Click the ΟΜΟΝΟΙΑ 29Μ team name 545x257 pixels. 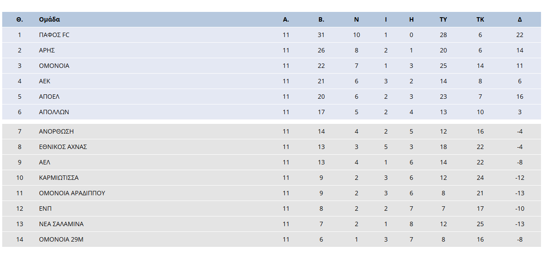click(61, 239)
